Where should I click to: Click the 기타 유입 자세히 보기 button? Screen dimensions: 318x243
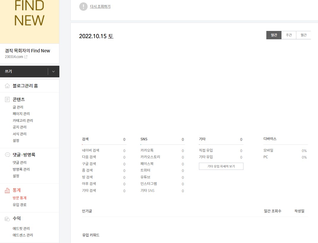(x=221, y=166)
